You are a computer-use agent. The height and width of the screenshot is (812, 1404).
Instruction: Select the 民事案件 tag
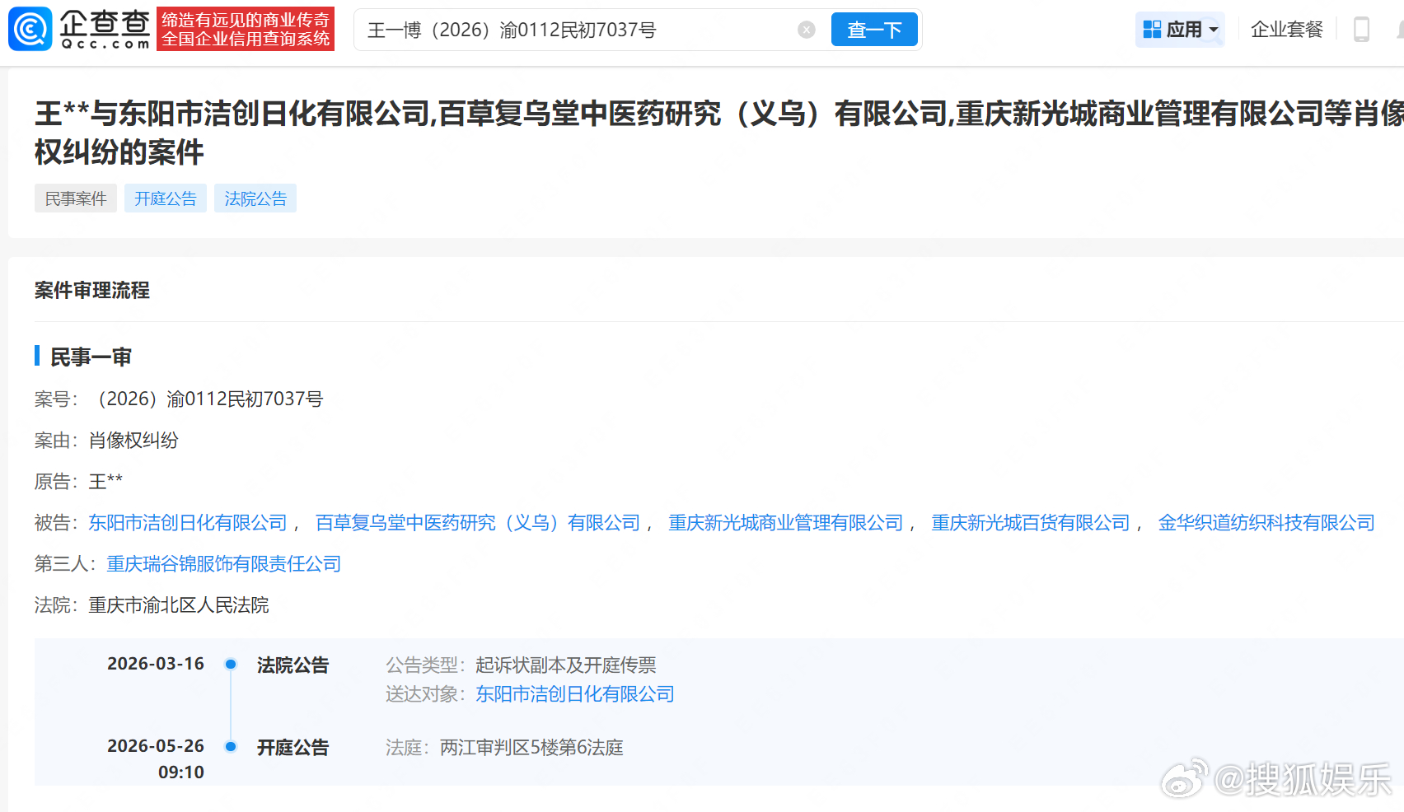pyautogui.click(x=75, y=198)
